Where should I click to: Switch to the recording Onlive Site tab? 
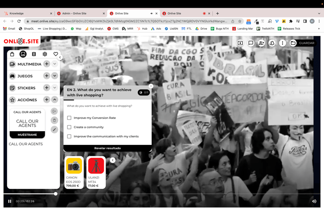click(x=186, y=14)
